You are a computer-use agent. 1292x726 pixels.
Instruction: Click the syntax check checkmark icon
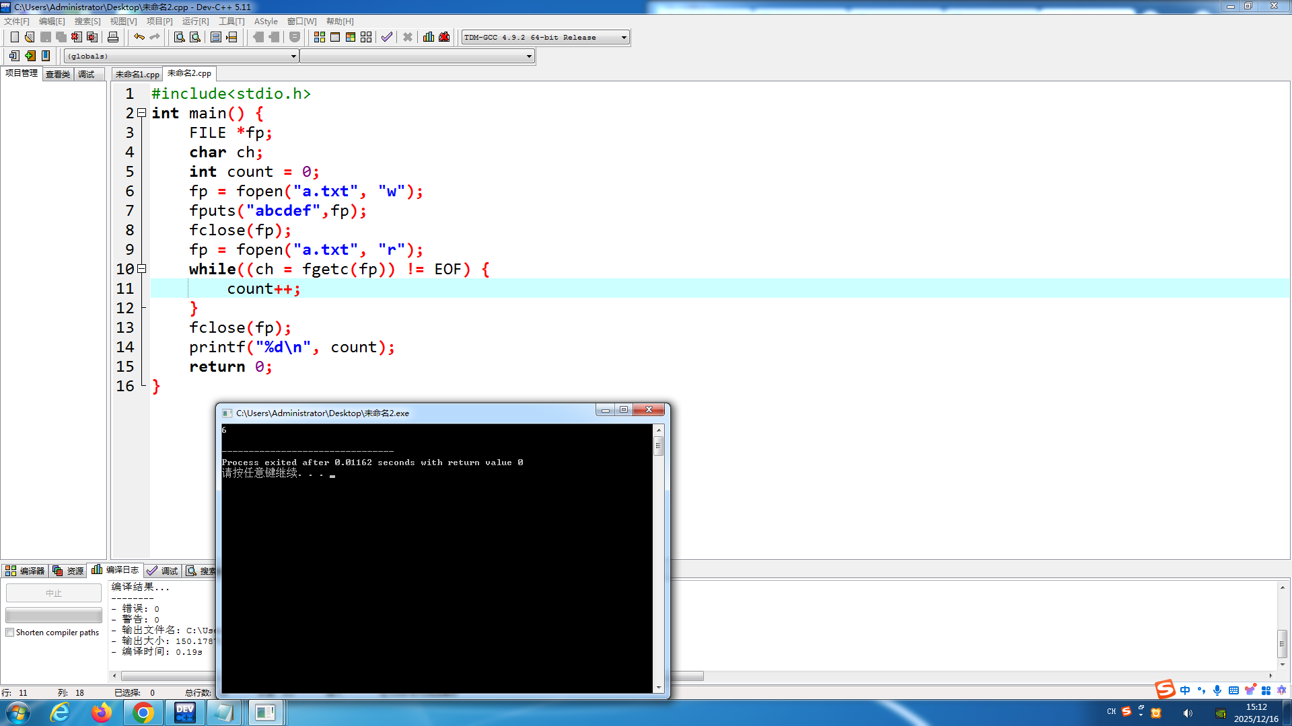coord(386,37)
